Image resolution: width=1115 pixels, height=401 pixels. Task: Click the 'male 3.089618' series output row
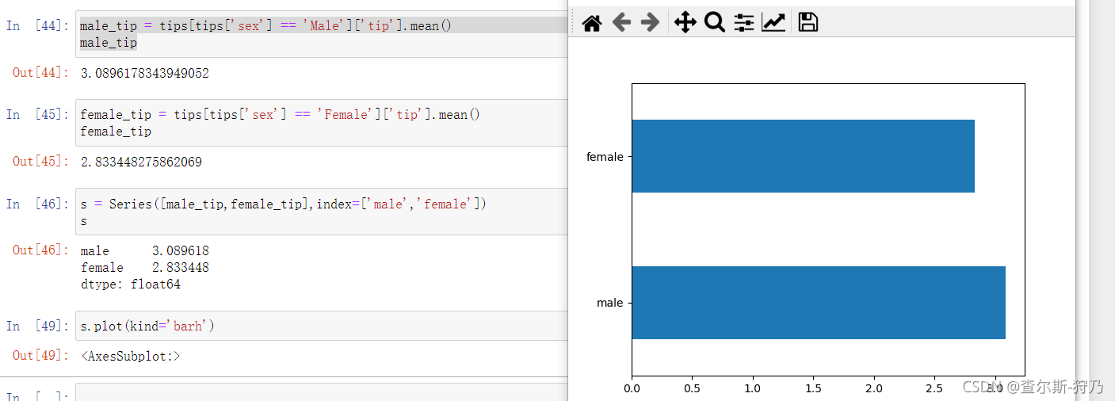(x=145, y=250)
